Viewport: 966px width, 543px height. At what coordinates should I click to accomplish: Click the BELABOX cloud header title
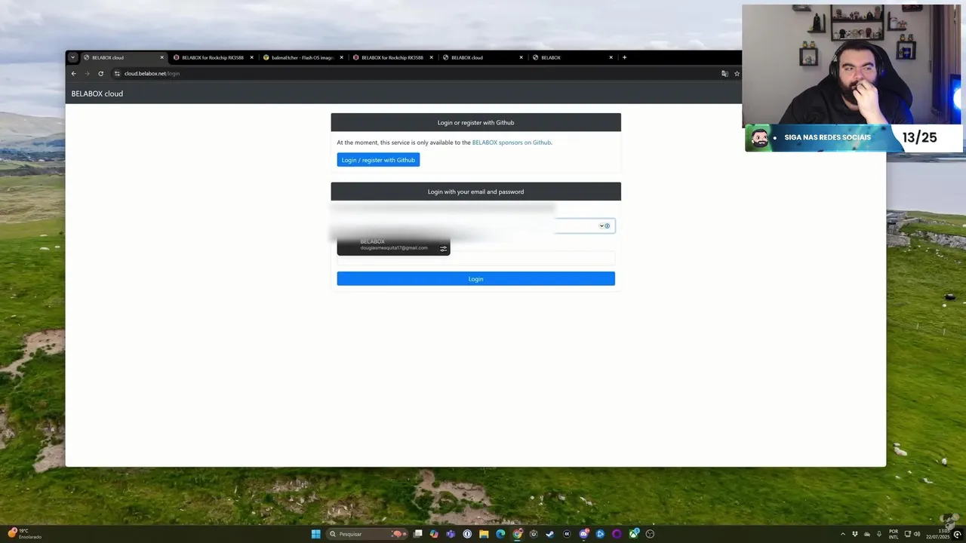(x=97, y=94)
